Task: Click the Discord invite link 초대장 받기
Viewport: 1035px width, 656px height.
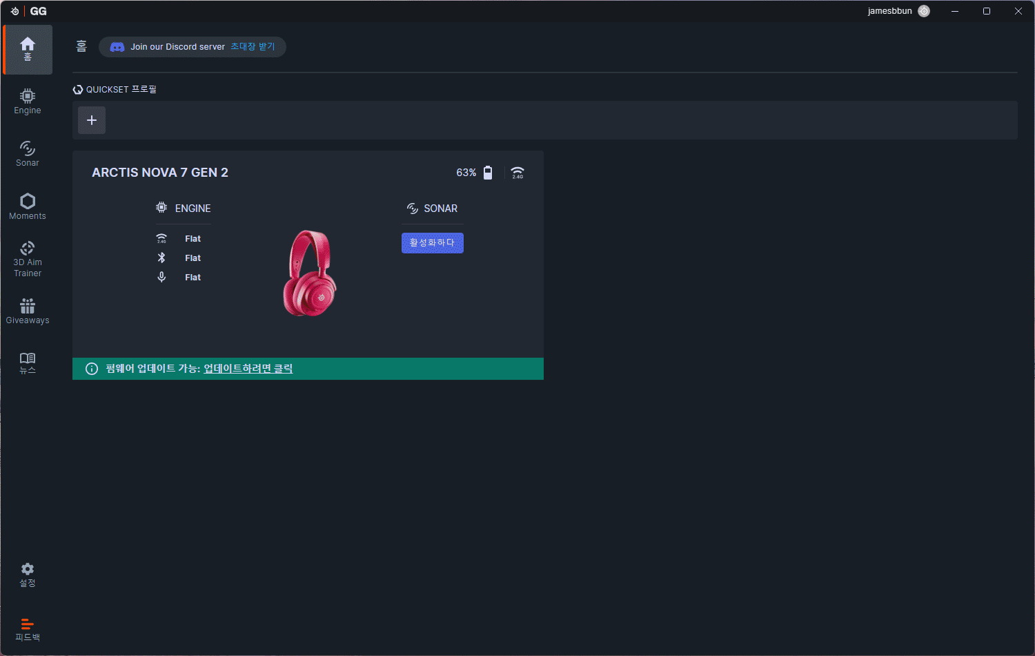Action: pos(253,47)
